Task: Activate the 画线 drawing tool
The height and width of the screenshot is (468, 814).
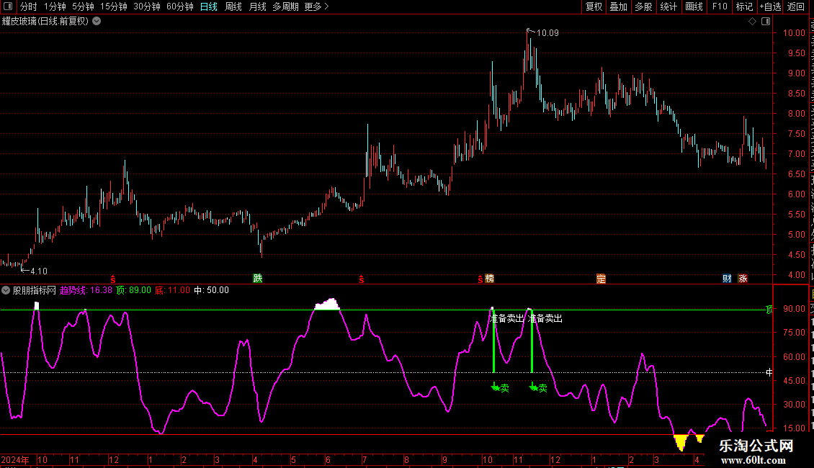Action: pyautogui.click(x=694, y=6)
